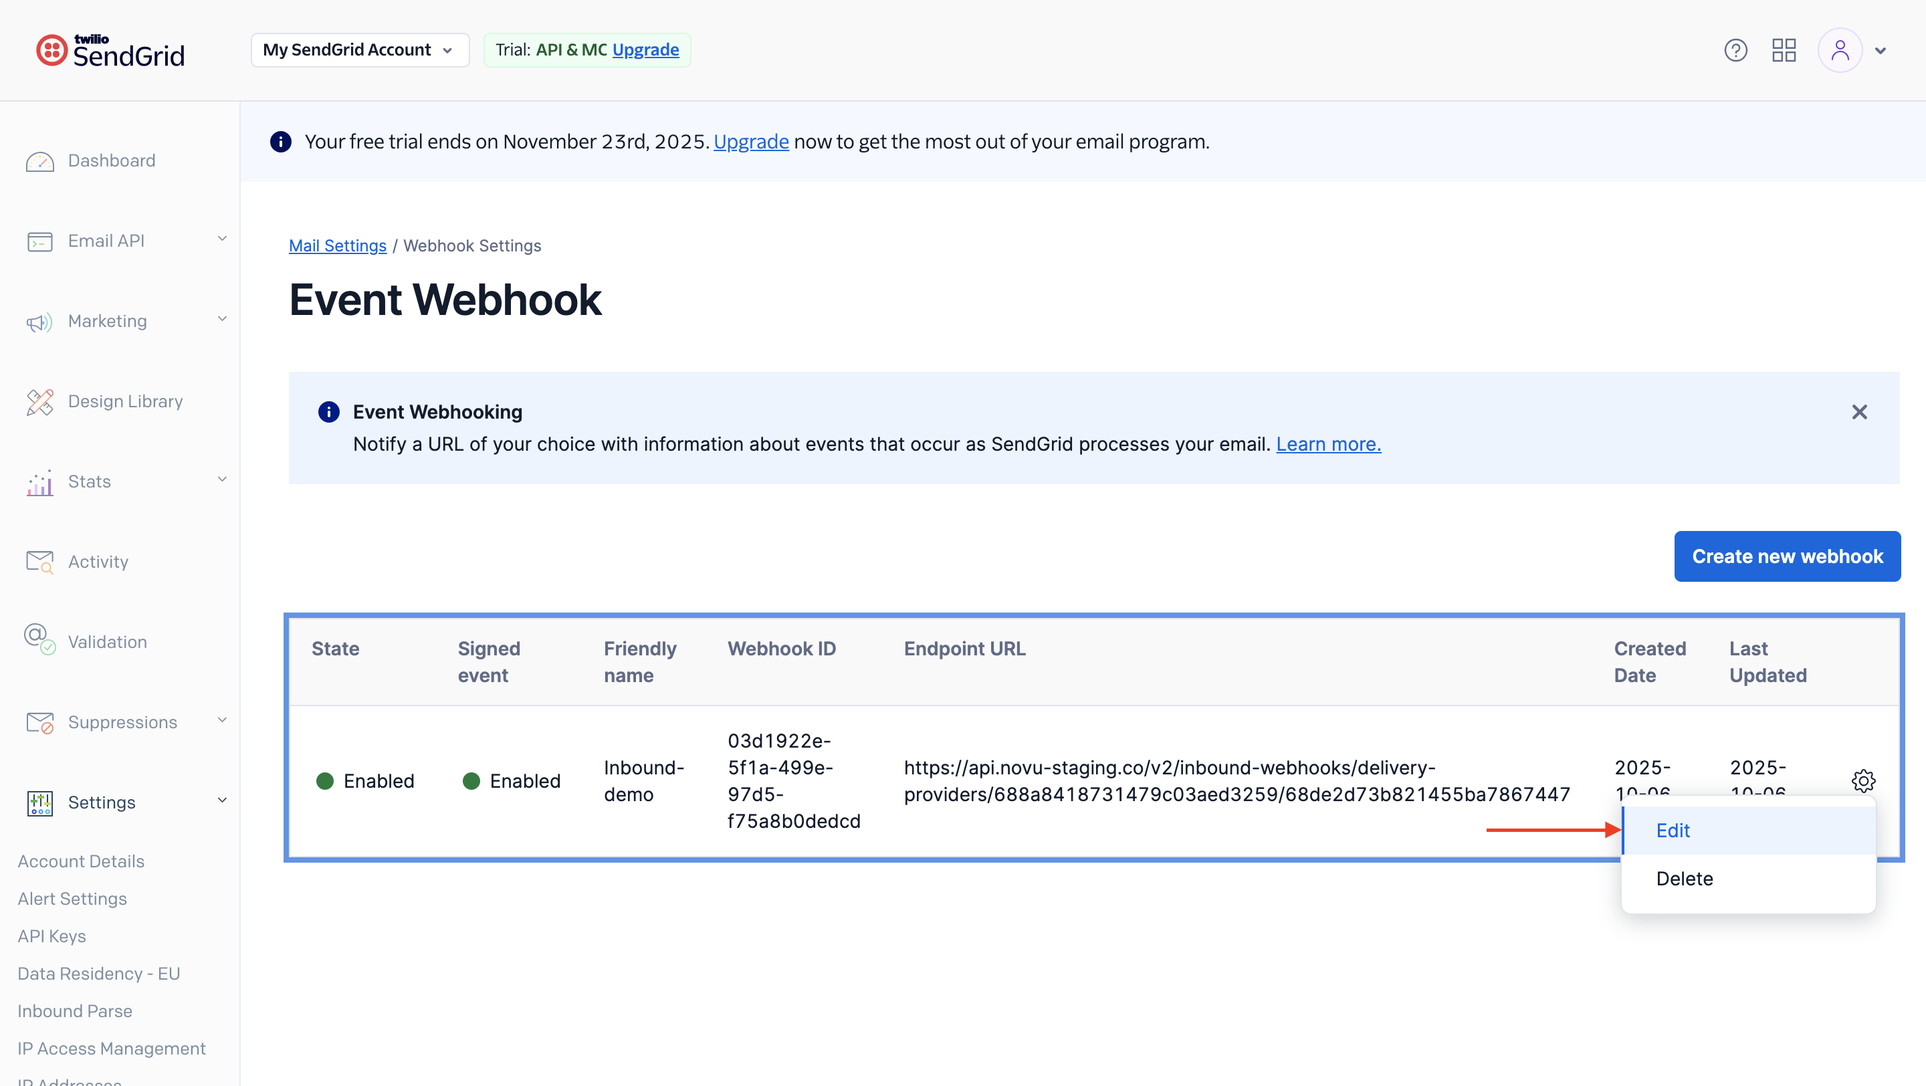
Task: Open the gear icon on the webhook row
Action: [x=1863, y=780]
